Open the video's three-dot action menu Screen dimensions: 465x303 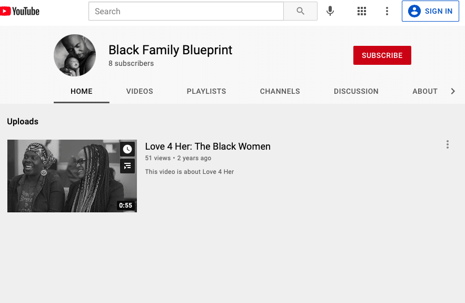448,144
